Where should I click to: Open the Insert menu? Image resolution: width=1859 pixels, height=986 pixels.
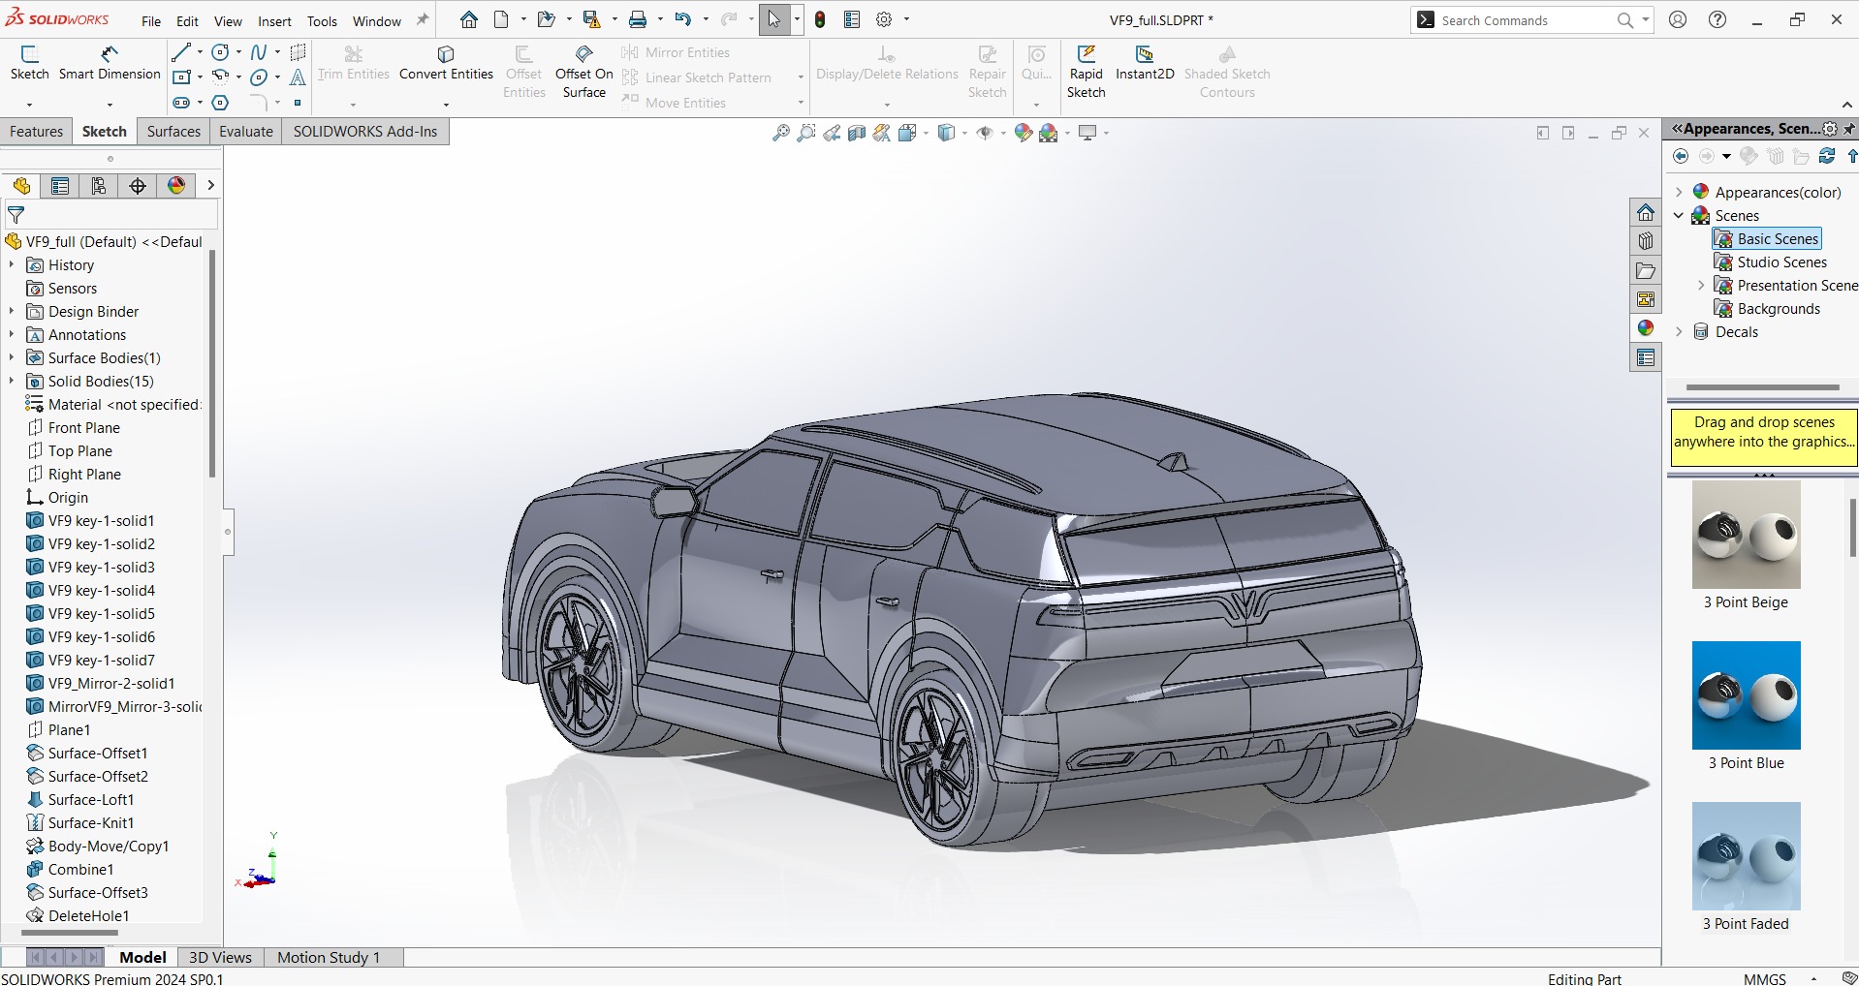pos(274,21)
